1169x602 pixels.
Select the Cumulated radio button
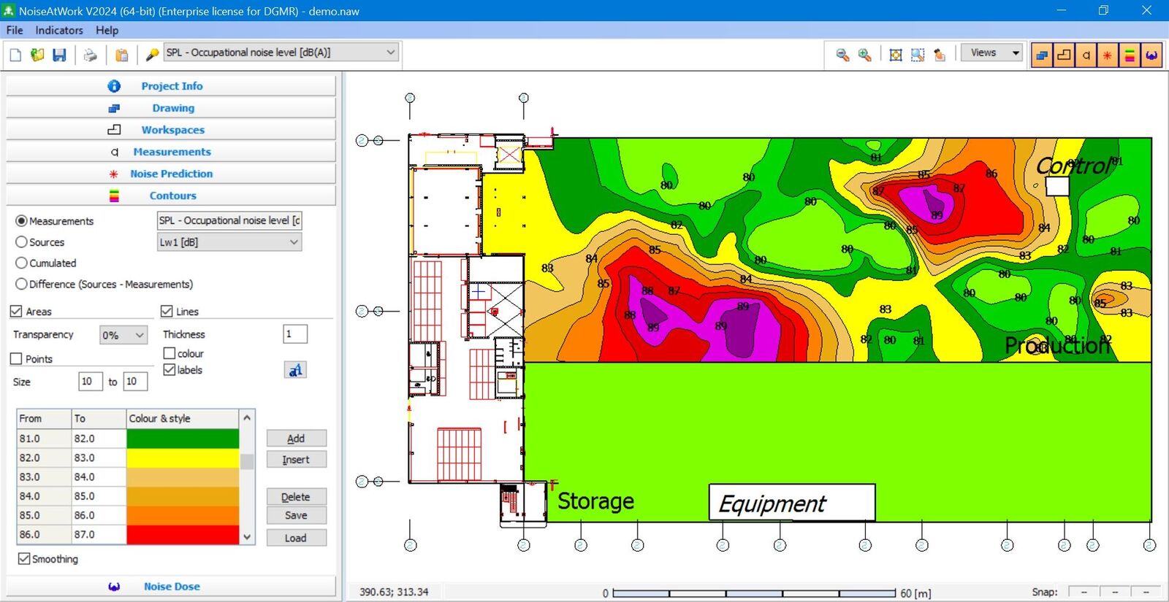click(22, 263)
